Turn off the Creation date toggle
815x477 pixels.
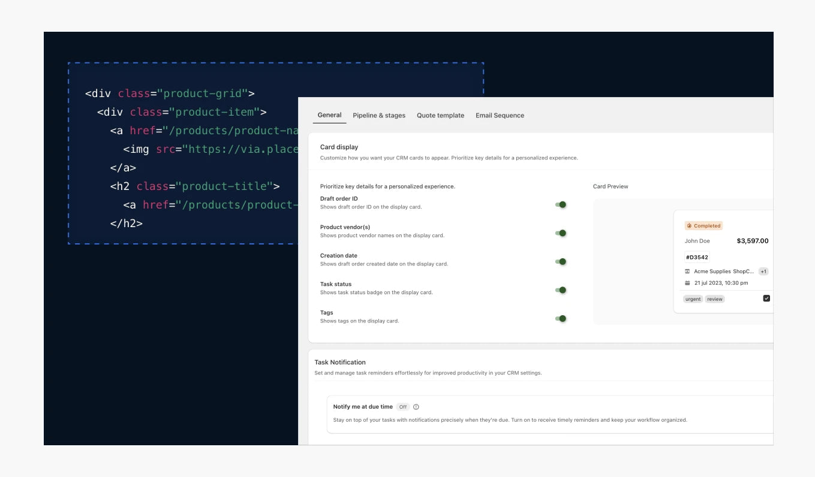pyautogui.click(x=561, y=262)
